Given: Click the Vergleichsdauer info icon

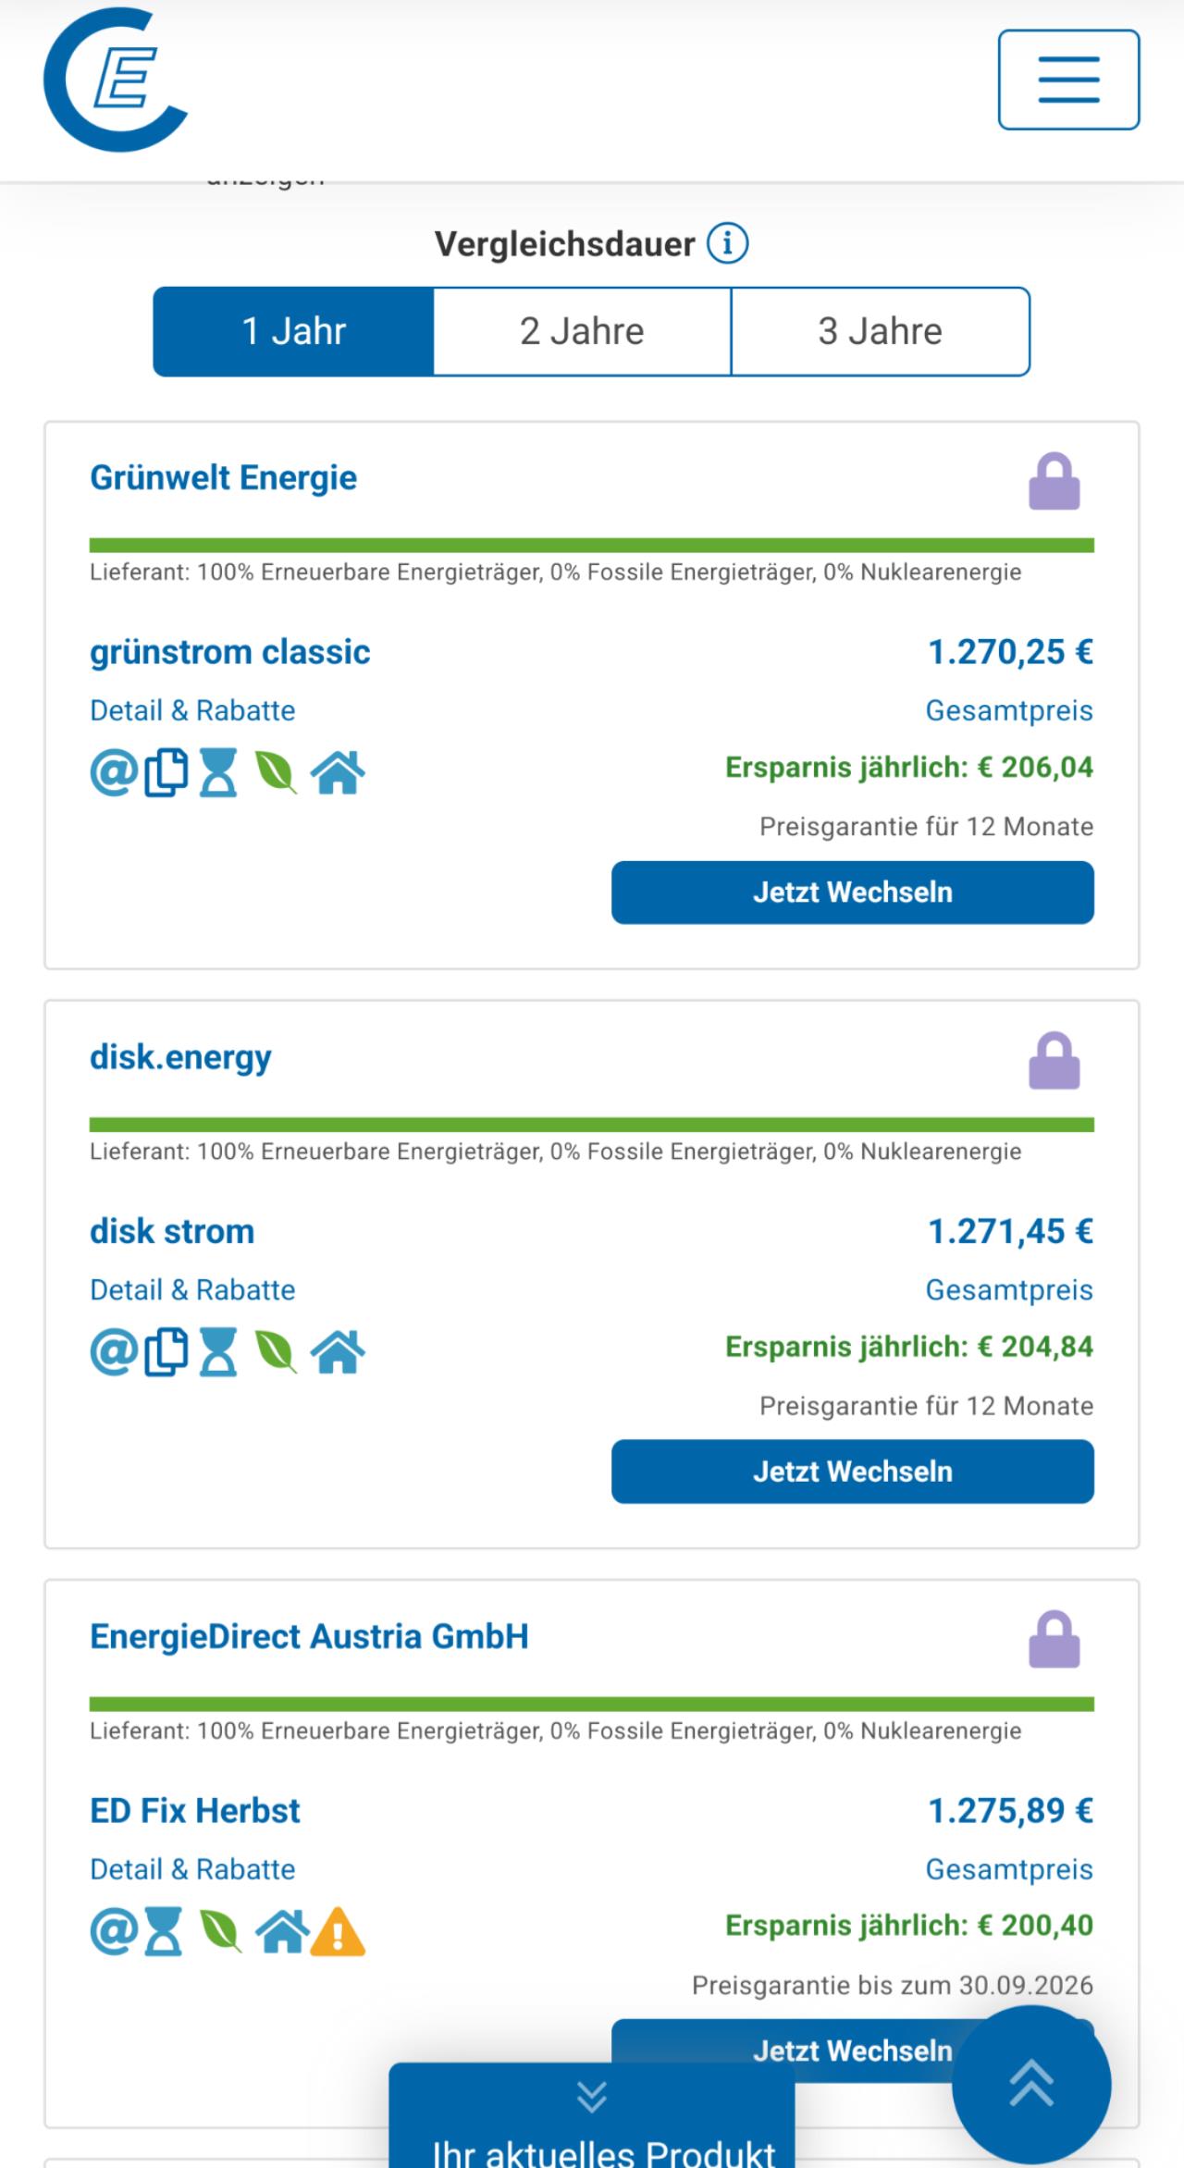Looking at the screenshot, I should (x=728, y=244).
